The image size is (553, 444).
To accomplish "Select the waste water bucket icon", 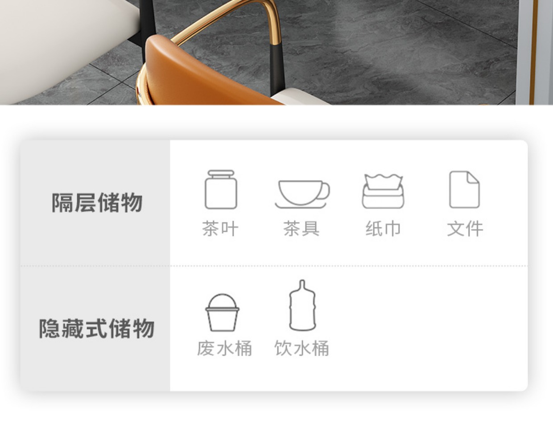I will pyautogui.click(x=222, y=312).
